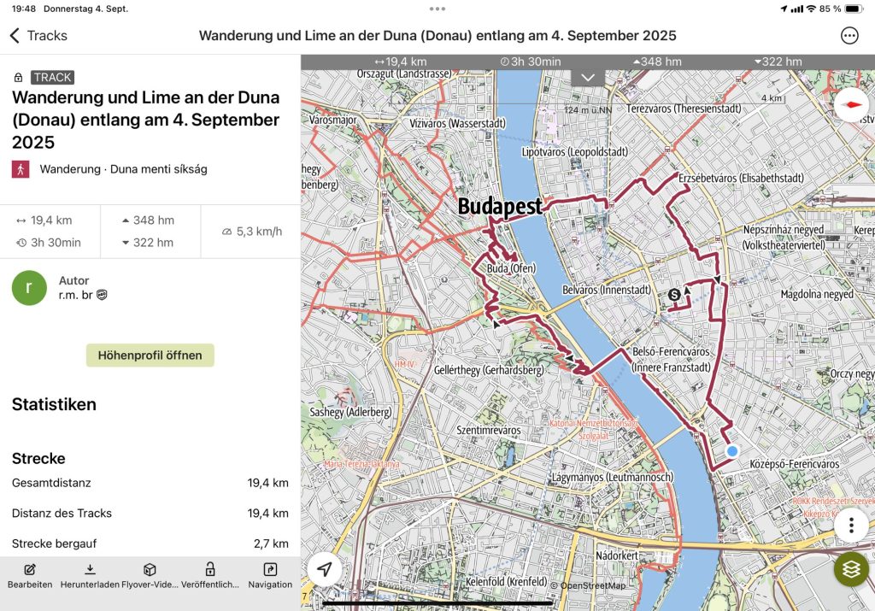The width and height of the screenshot is (875, 611).
Task: Tap the blue current location dot
Action: click(x=732, y=451)
